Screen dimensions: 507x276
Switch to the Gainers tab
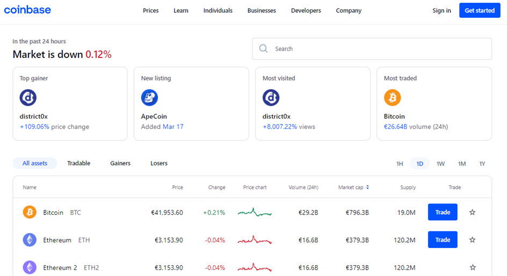tap(120, 163)
